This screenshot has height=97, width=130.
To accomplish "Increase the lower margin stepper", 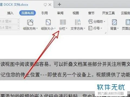I will click(18, 26).
